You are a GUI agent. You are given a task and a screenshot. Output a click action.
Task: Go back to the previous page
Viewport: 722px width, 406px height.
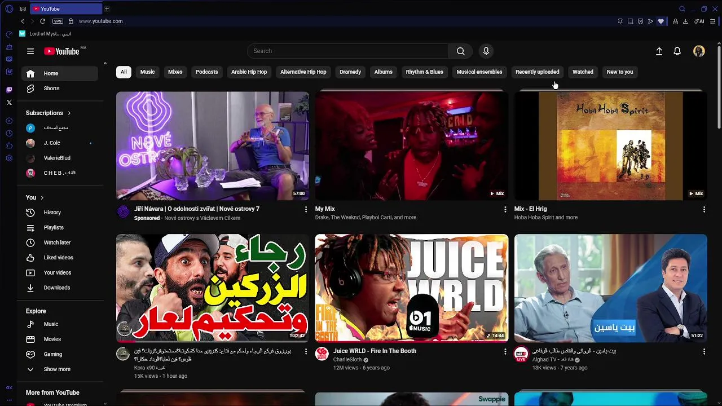pos(23,21)
